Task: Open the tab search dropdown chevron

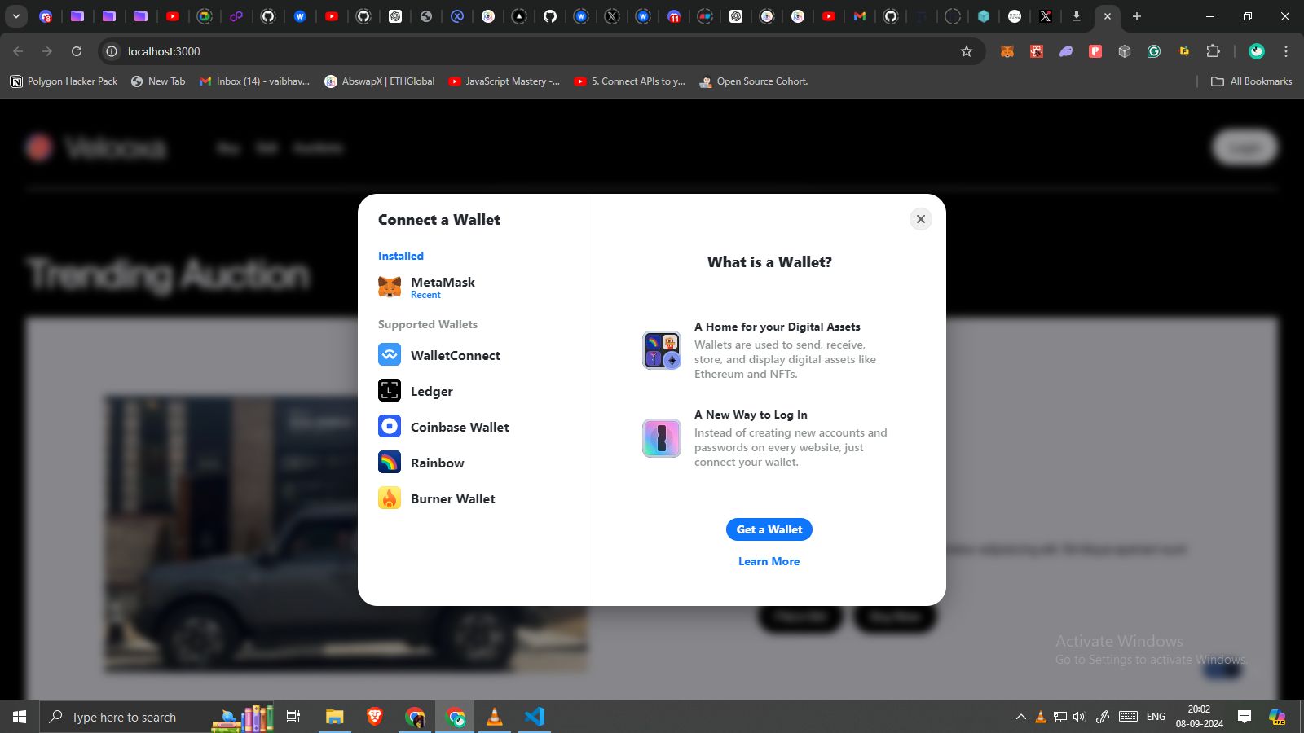Action: (x=15, y=16)
